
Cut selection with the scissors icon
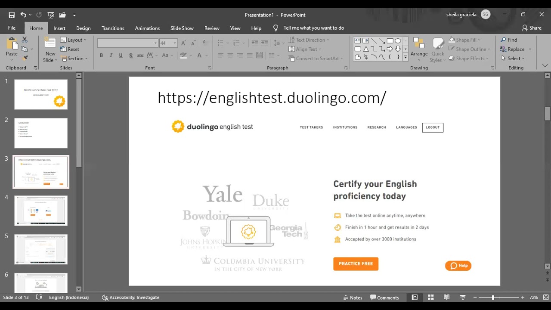25,40
